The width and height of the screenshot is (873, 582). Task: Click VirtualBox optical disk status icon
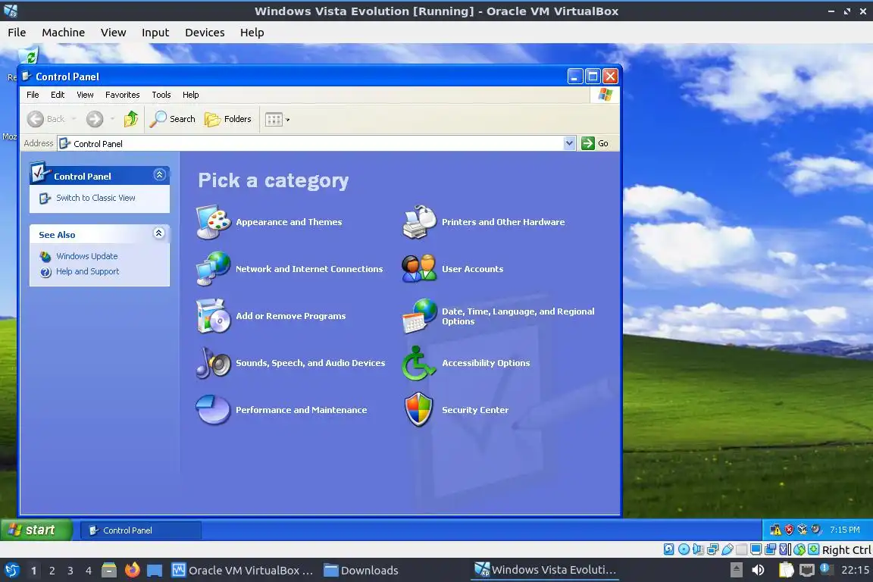point(684,549)
